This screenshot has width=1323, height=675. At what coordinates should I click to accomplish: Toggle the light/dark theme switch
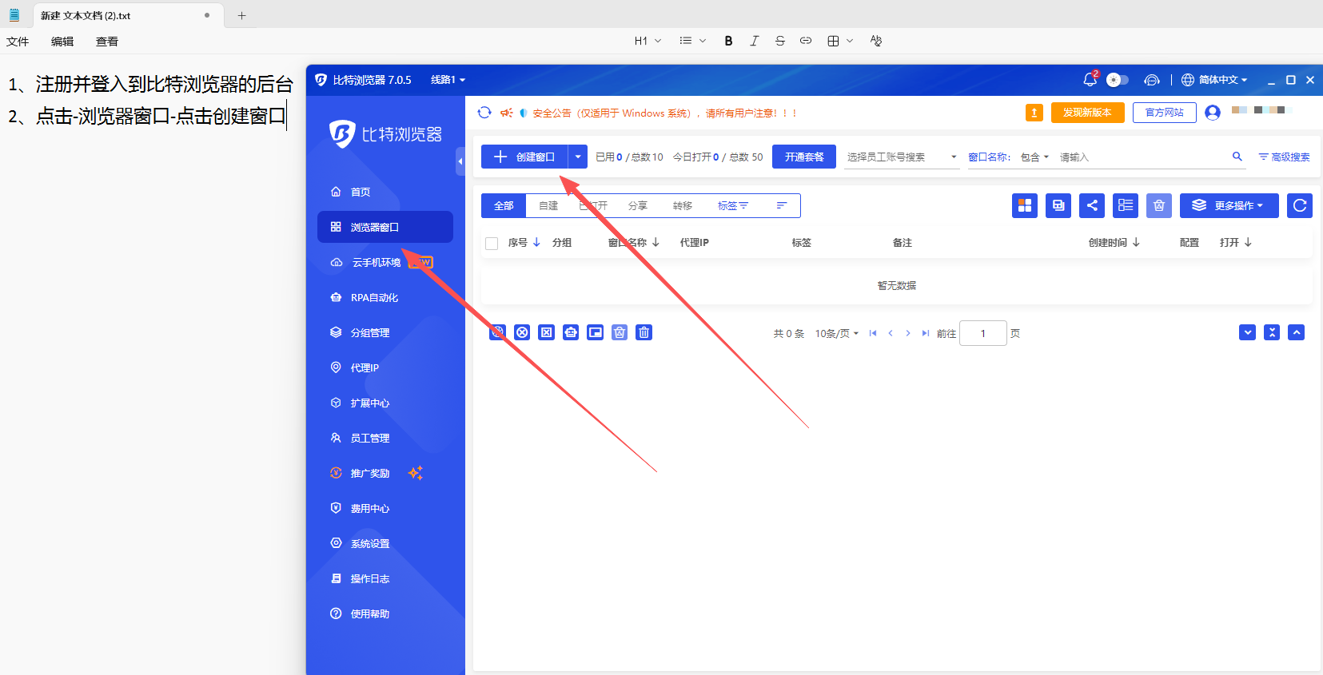[x=1117, y=80]
